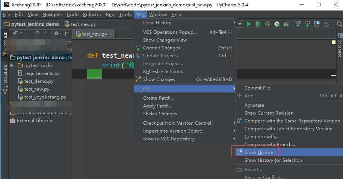
Task: Open the run configuration dropdown arrow
Action: tap(240, 24)
